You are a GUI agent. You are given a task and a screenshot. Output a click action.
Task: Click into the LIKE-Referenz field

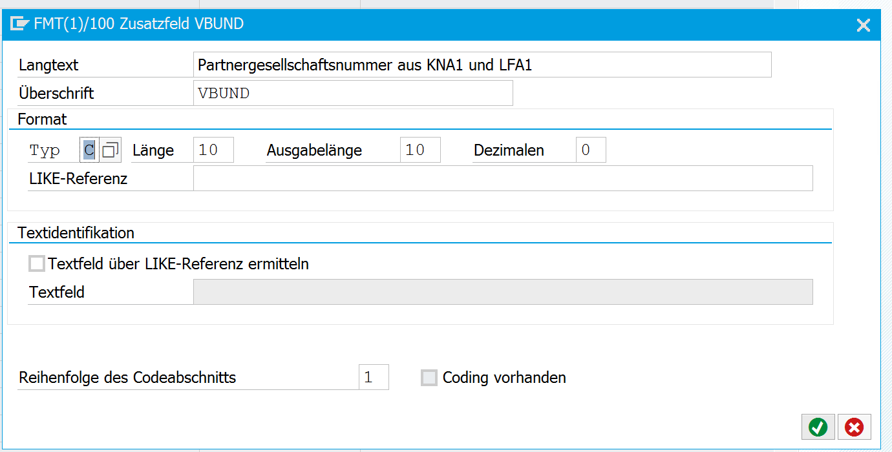click(502, 179)
